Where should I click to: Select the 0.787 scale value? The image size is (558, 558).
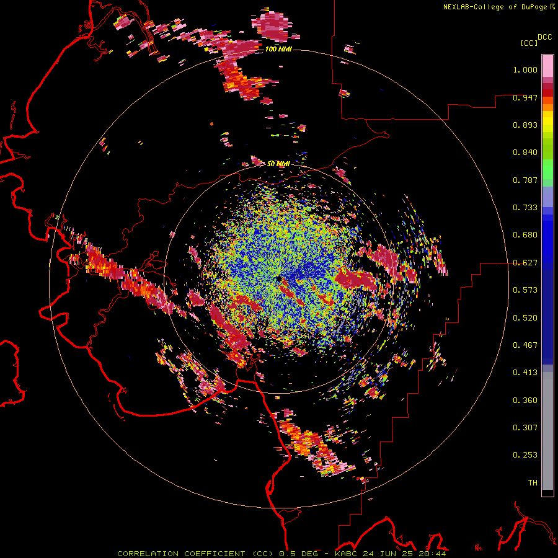click(x=525, y=180)
